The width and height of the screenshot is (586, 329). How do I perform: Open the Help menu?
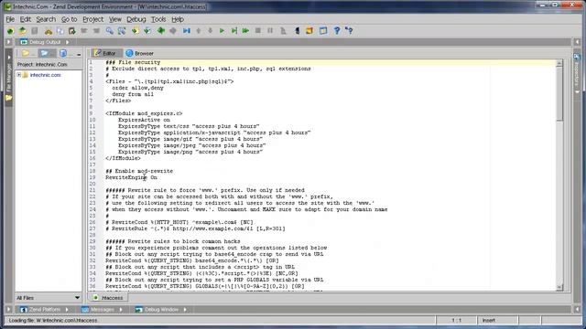[178, 19]
